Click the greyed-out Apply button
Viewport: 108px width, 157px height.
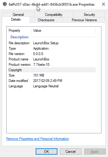click(x=95, y=152)
